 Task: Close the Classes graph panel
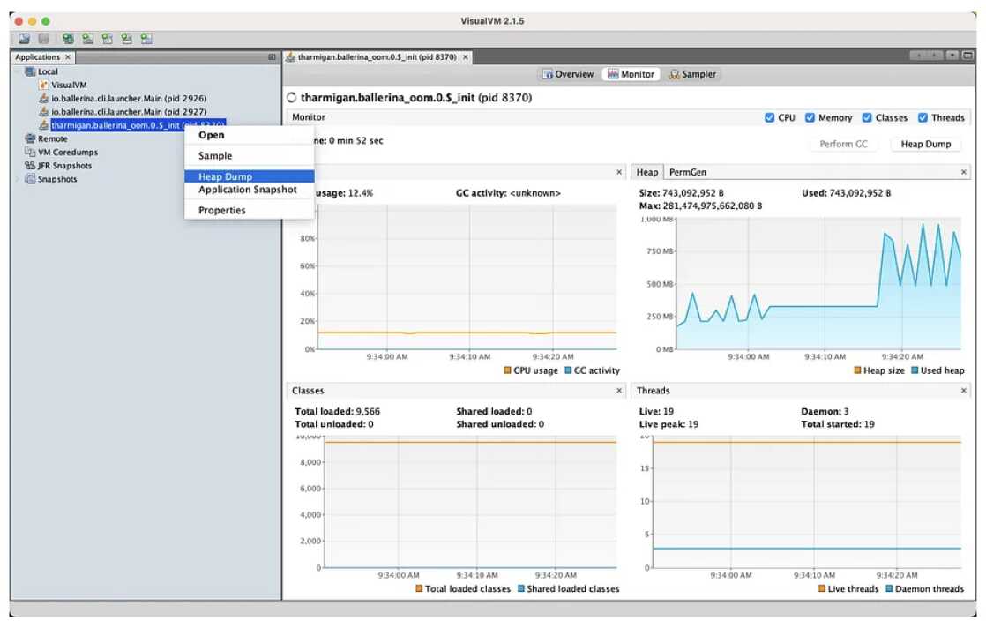tap(618, 391)
